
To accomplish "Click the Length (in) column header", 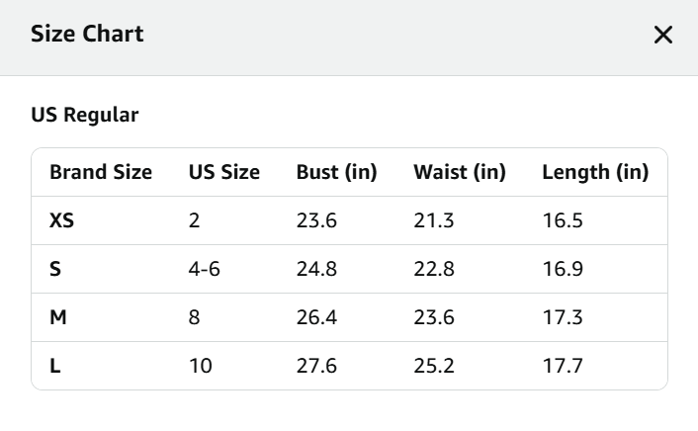I will (x=595, y=172).
